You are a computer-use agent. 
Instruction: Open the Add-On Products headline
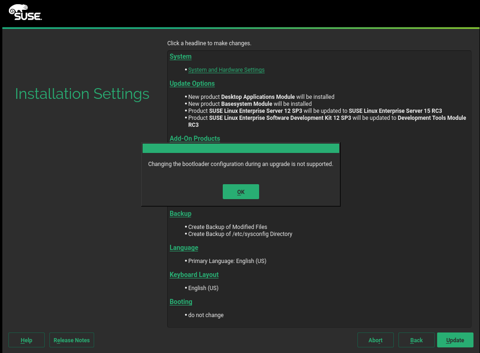click(194, 138)
